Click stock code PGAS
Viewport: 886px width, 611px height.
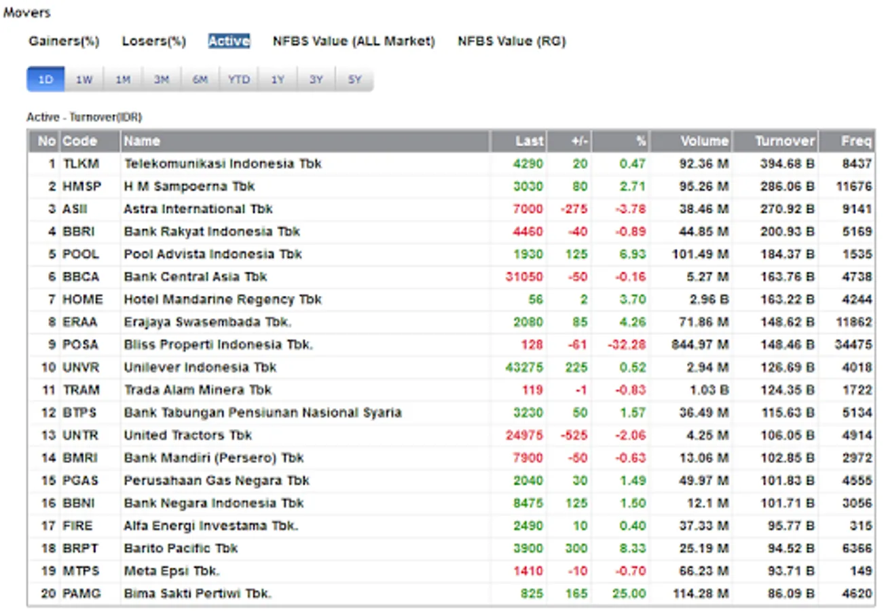coord(81,481)
